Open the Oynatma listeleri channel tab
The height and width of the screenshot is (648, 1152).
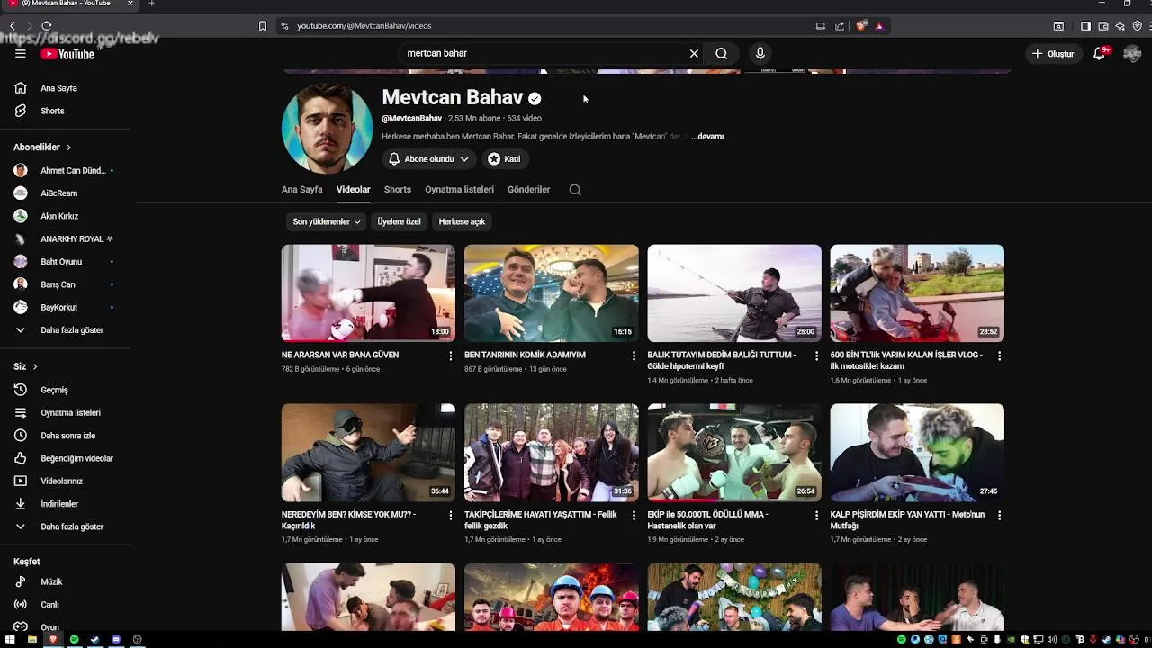pos(460,190)
